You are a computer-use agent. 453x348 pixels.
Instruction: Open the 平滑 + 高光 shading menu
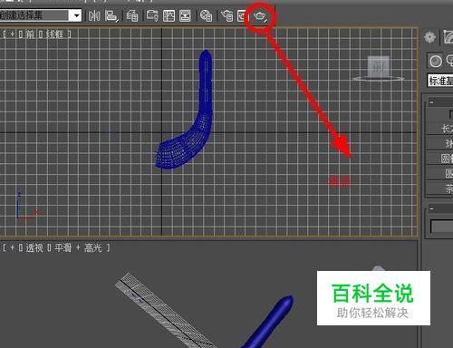(x=78, y=248)
